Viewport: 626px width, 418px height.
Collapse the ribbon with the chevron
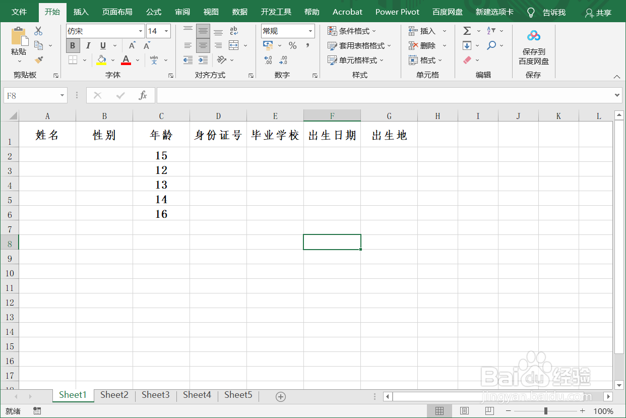point(617,77)
